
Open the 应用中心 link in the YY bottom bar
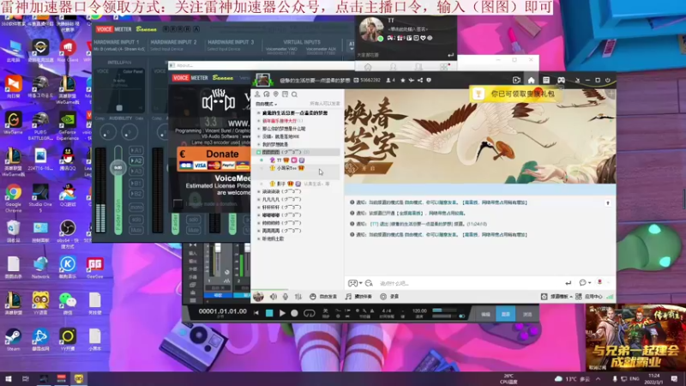click(x=588, y=297)
